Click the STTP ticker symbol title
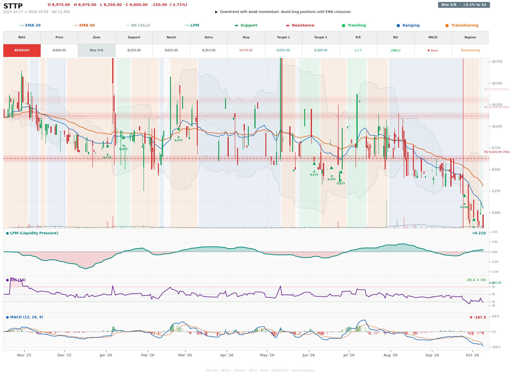The width and height of the screenshot is (513, 375). click(x=13, y=6)
